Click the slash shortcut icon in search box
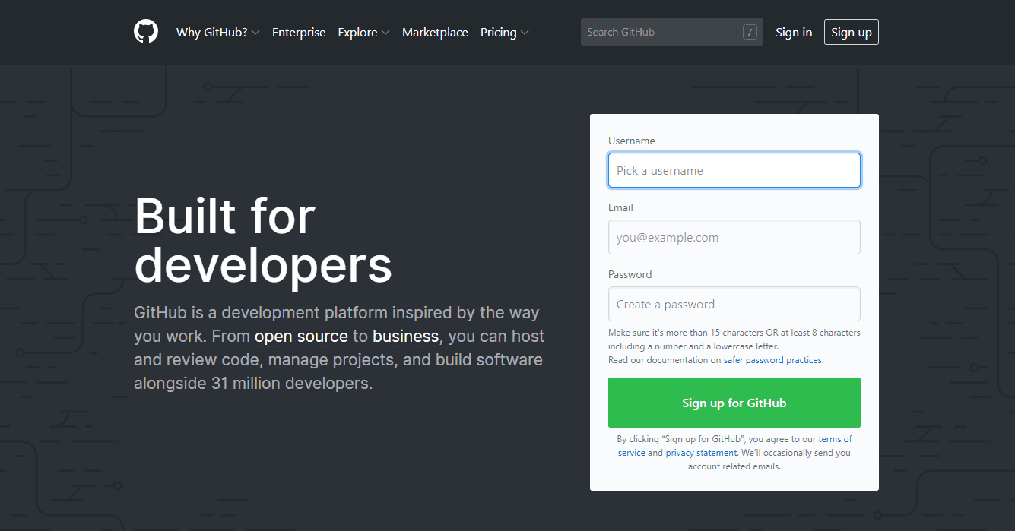Screen dimensions: 1015x531 point(750,32)
